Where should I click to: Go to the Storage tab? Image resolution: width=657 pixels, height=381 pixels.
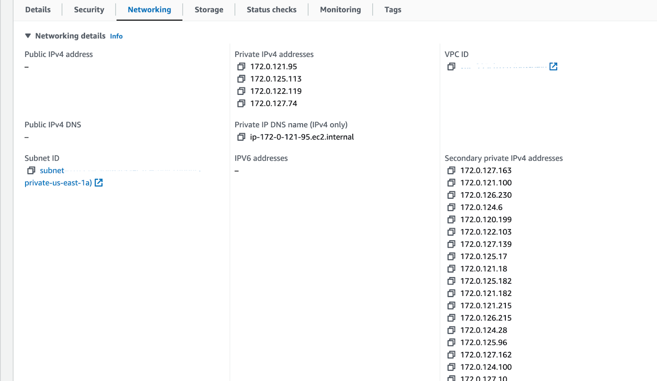coord(209,10)
